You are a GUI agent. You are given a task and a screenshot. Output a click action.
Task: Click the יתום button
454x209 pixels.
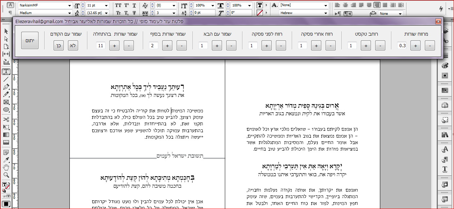pyautogui.click(x=30, y=41)
